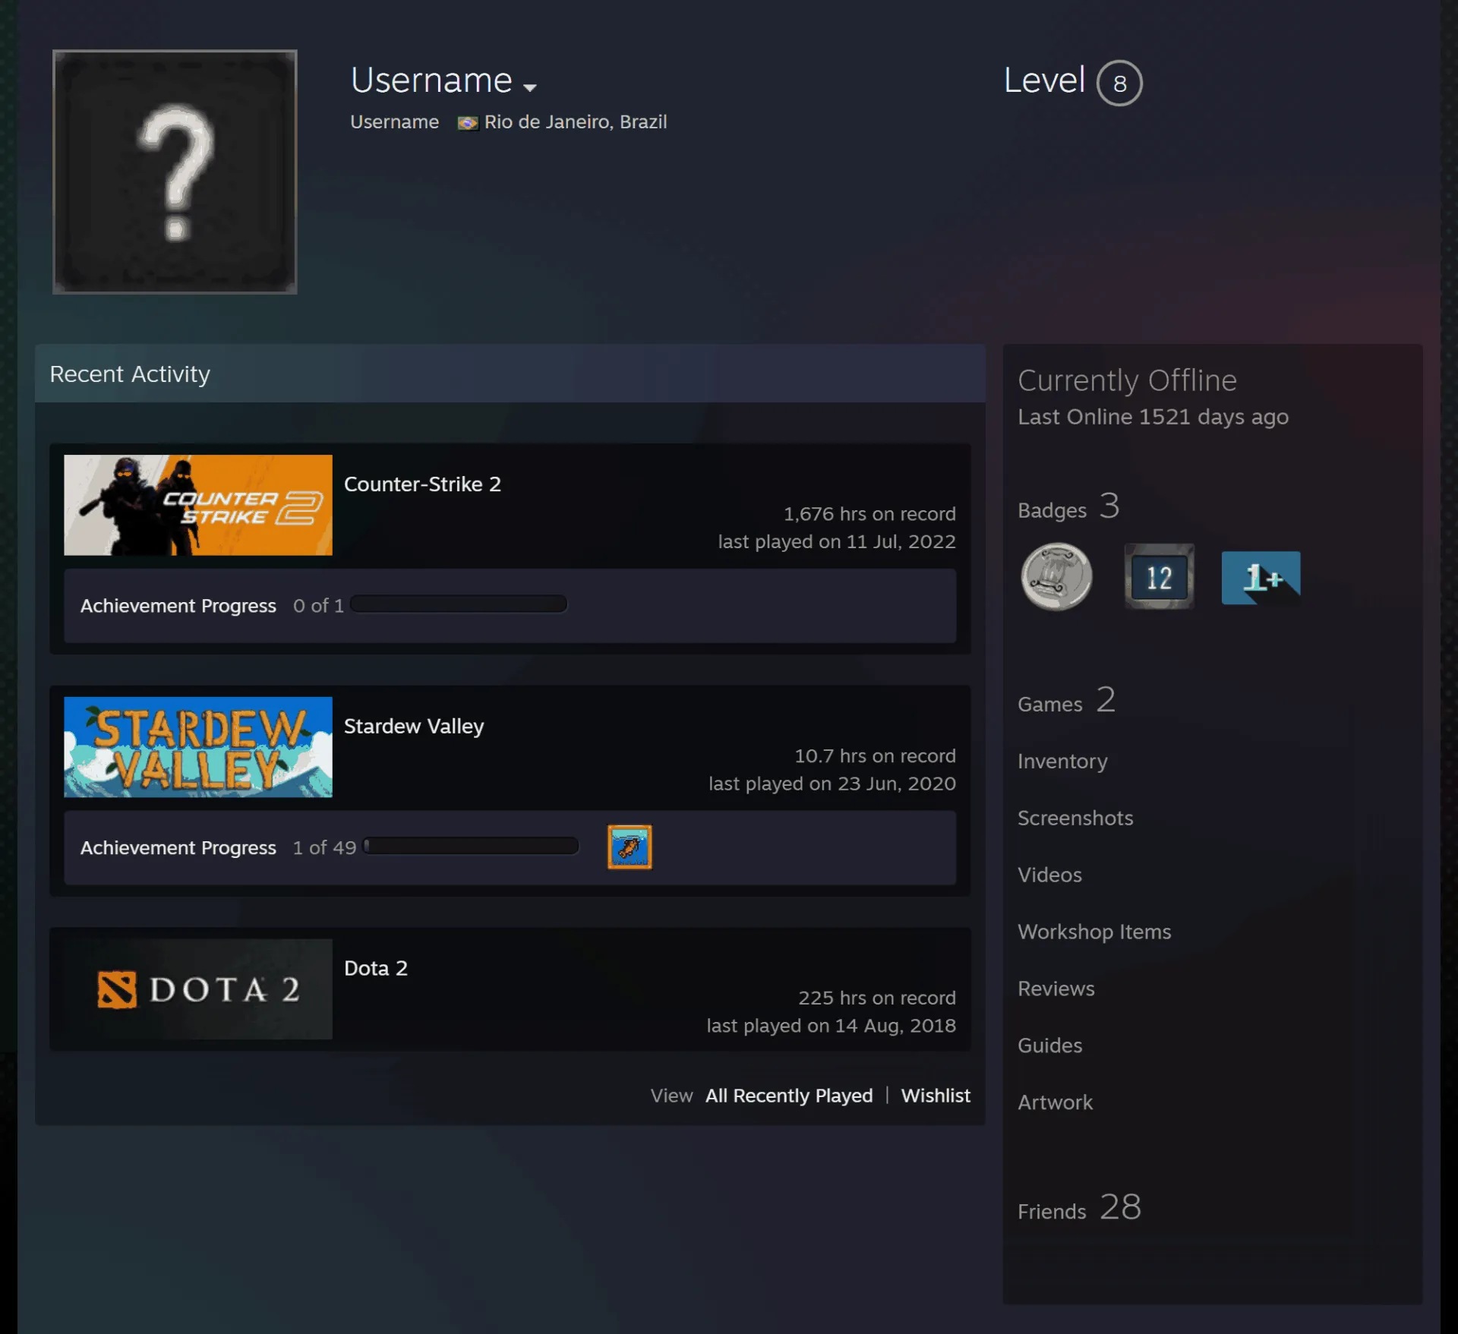Click the 1,676 hrs on record text
The height and width of the screenshot is (1334, 1458).
tap(869, 514)
